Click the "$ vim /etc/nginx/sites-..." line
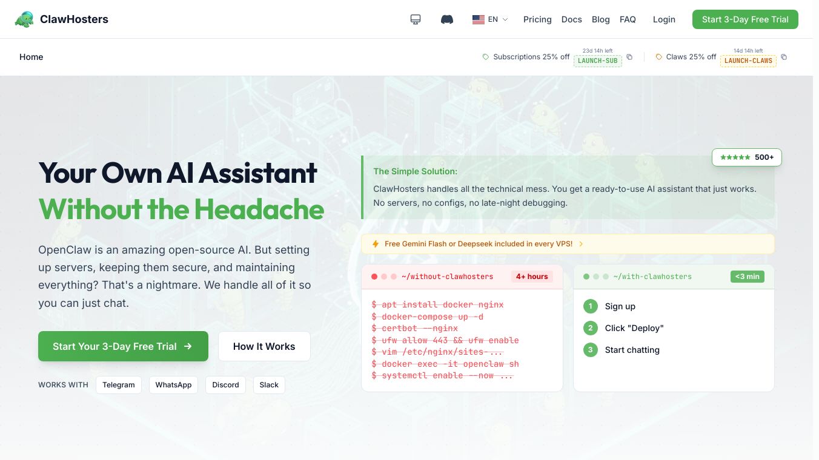The width and height of the screenshot is (819, 460). [x=437, y=352]
